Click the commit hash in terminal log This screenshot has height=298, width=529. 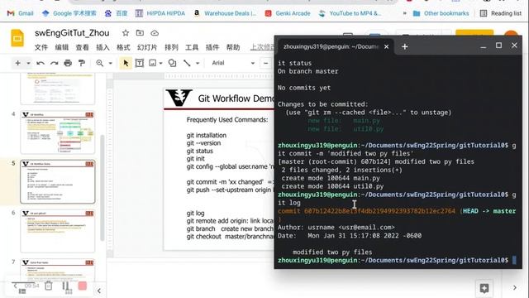click(379, 211)
